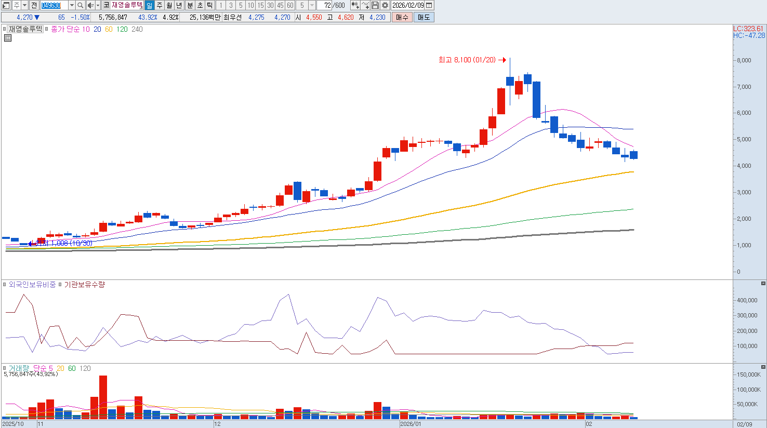
Task: Expand the stock code dropdown arrow
Action: (x=72, y=5)
